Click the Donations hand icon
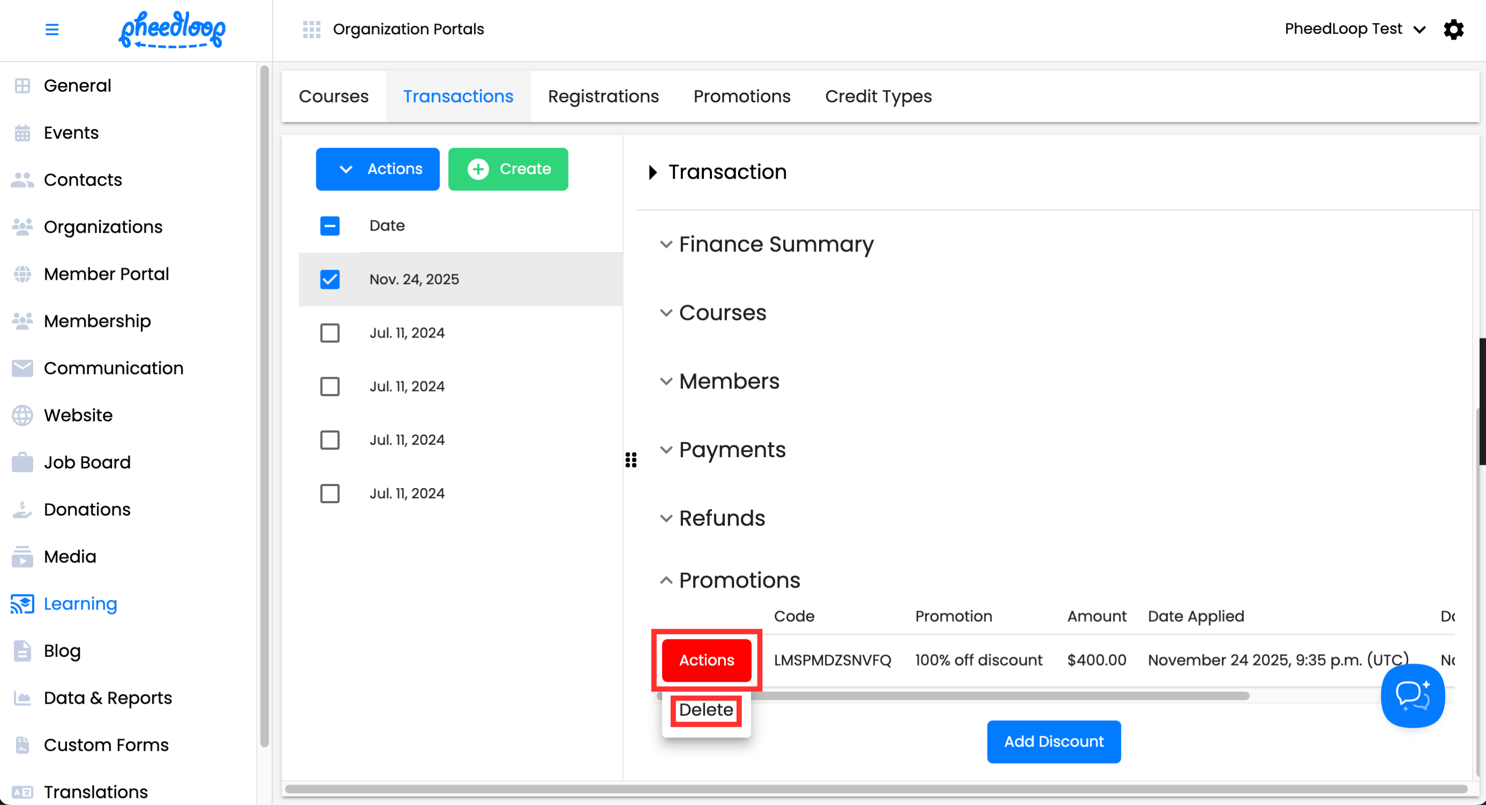This screenshot has width=1486, height=805. coord(23,509)
